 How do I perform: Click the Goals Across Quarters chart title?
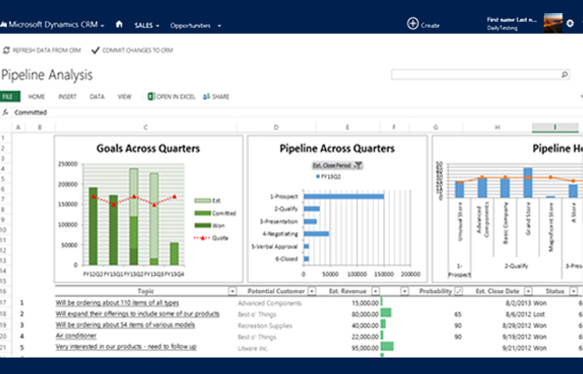tap(148, 148)
